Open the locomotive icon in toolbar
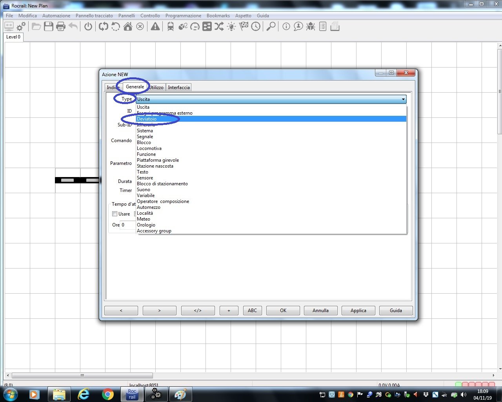 171,27
